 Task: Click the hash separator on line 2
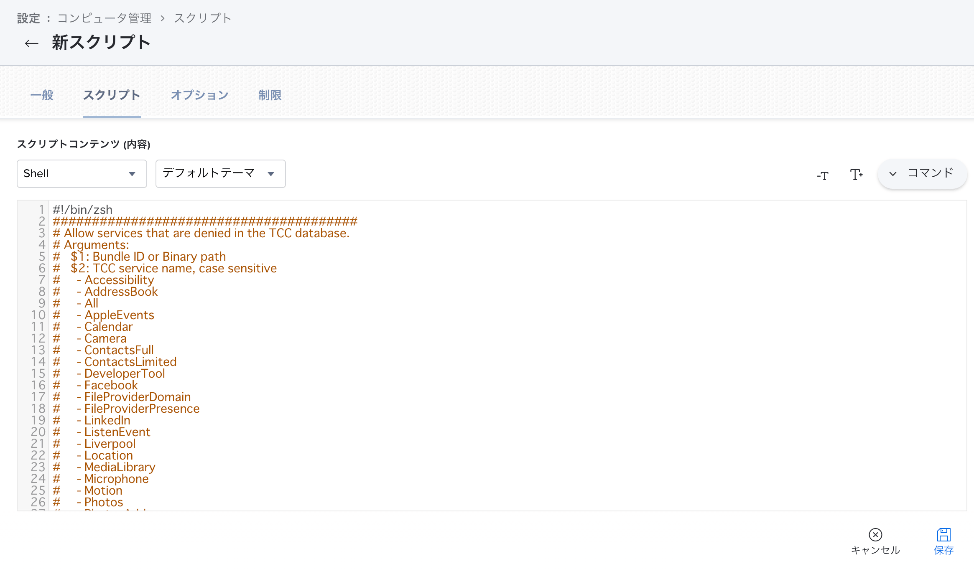tap(205, 221)
